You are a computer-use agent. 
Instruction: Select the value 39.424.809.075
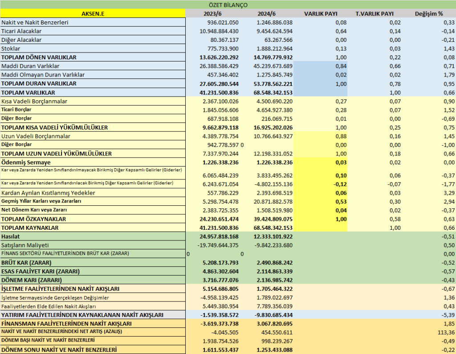pos(273,219)
